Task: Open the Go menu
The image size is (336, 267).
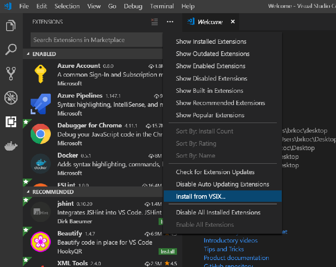Action: coord(112,6)
